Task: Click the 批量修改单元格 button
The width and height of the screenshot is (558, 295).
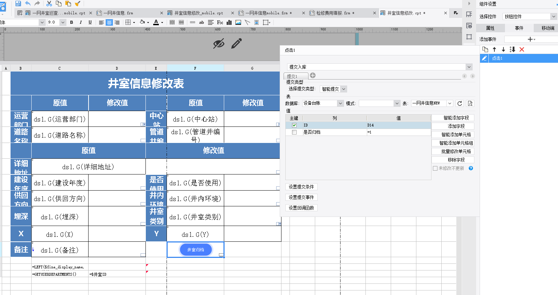Action: click(x=453, y=151)
